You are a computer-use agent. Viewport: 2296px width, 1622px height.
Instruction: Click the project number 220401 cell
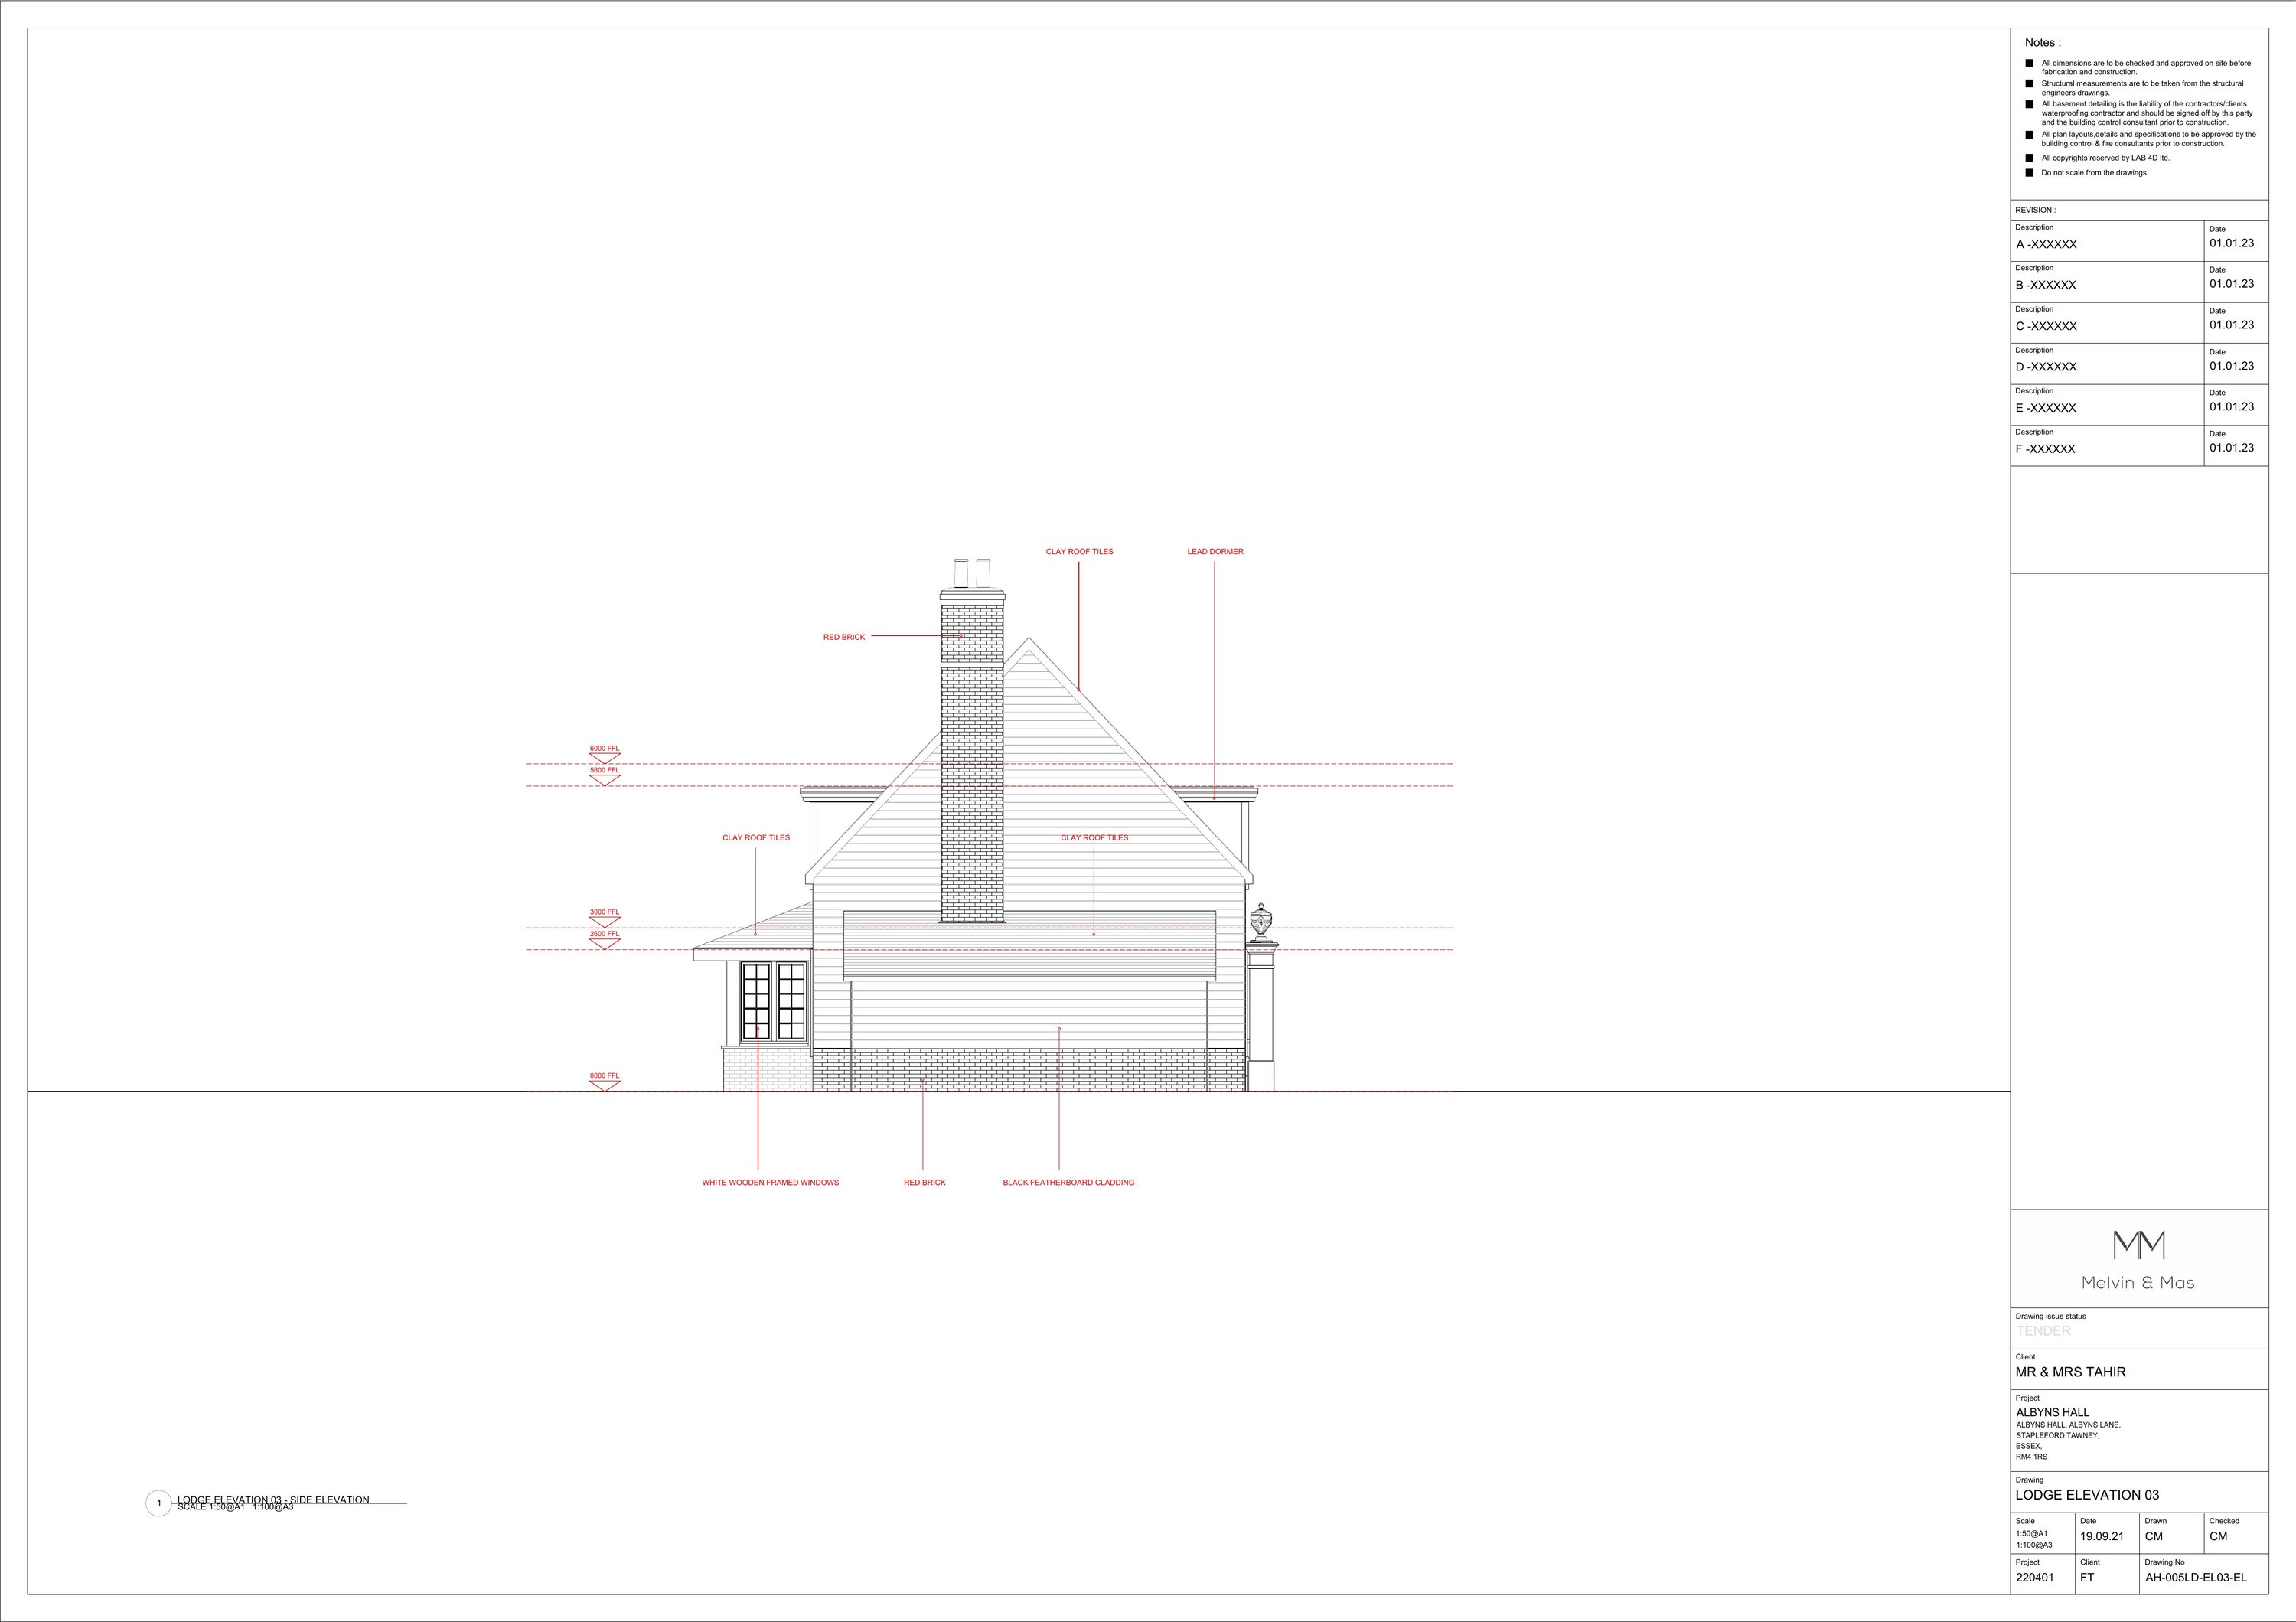2034,1578
